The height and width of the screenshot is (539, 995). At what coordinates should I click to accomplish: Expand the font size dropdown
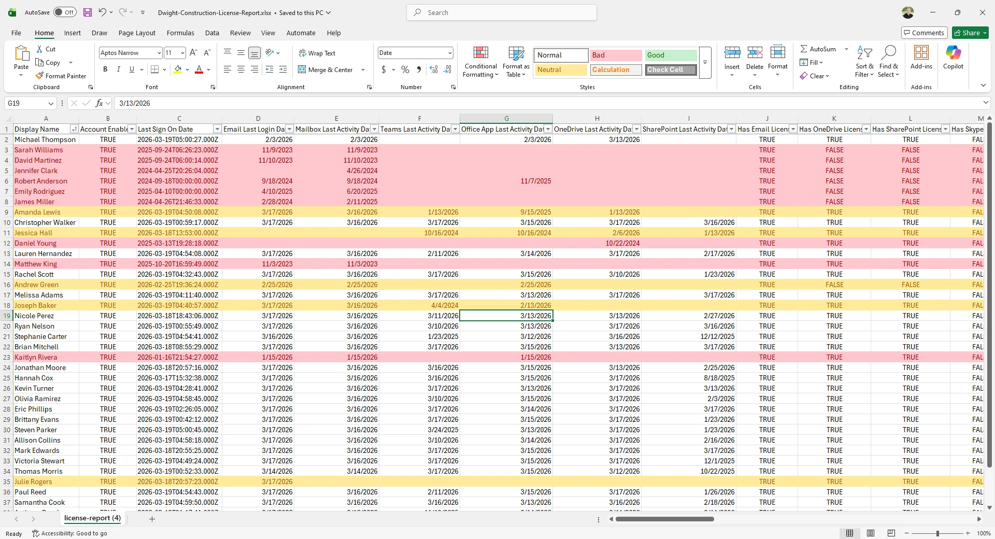182,52
